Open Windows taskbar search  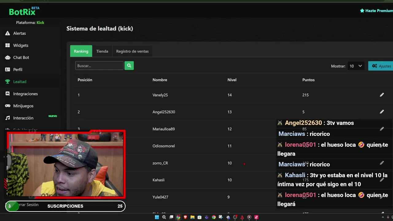pos(164,217)
